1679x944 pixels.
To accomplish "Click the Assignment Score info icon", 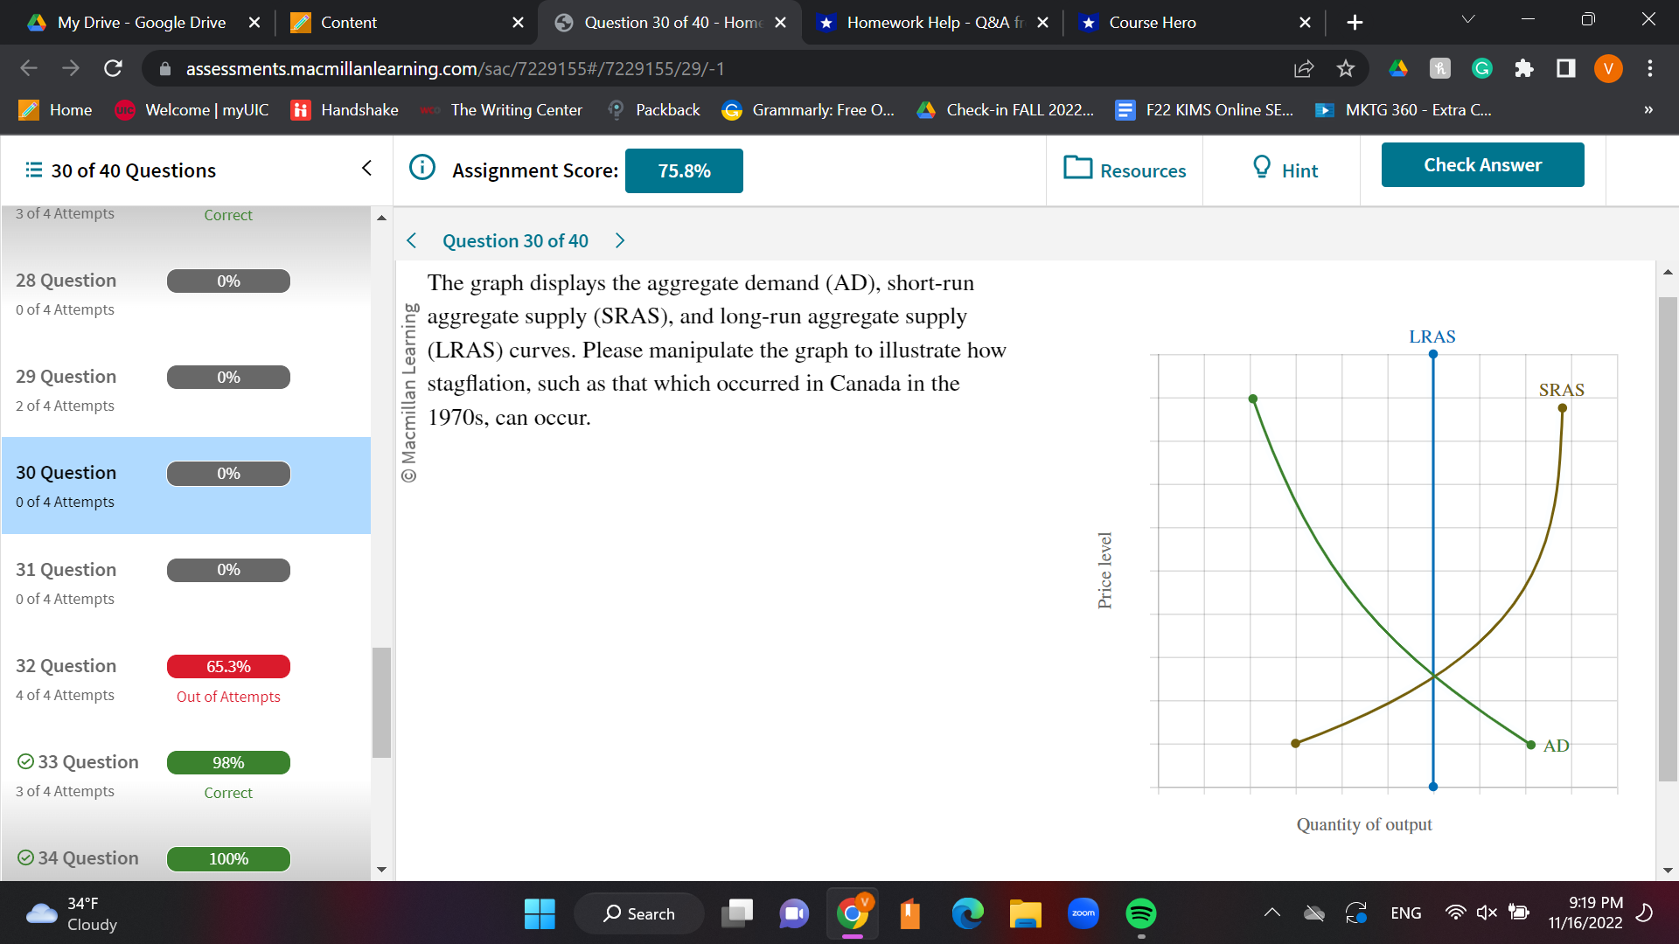I will click(421, 168).
